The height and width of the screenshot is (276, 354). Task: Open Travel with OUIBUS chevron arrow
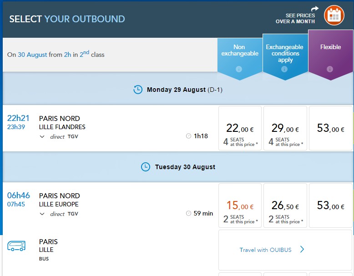[x=302, y=249]
